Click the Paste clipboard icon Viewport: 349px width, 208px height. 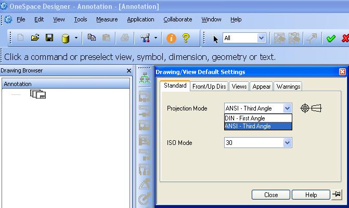click(x=106, y=38)
